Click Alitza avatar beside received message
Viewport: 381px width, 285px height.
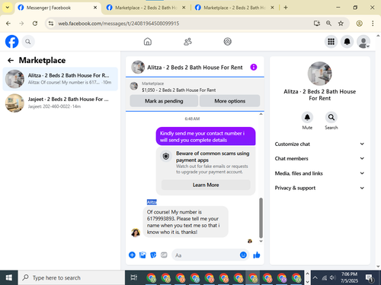136,233
